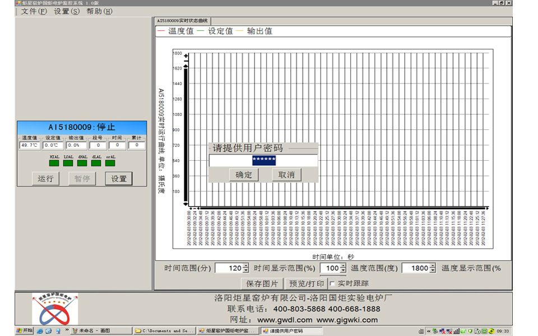Click the password input field
Image resolution: width=538 pixels, height=336 pixels.
pyautogui.click(x=263, y=161)
